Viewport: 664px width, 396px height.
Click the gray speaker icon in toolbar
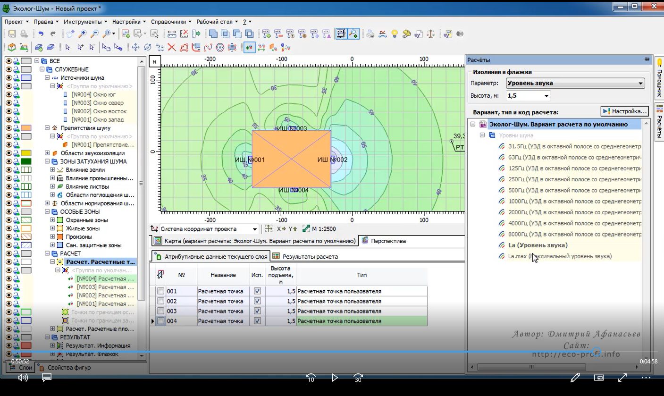(460, 34)
